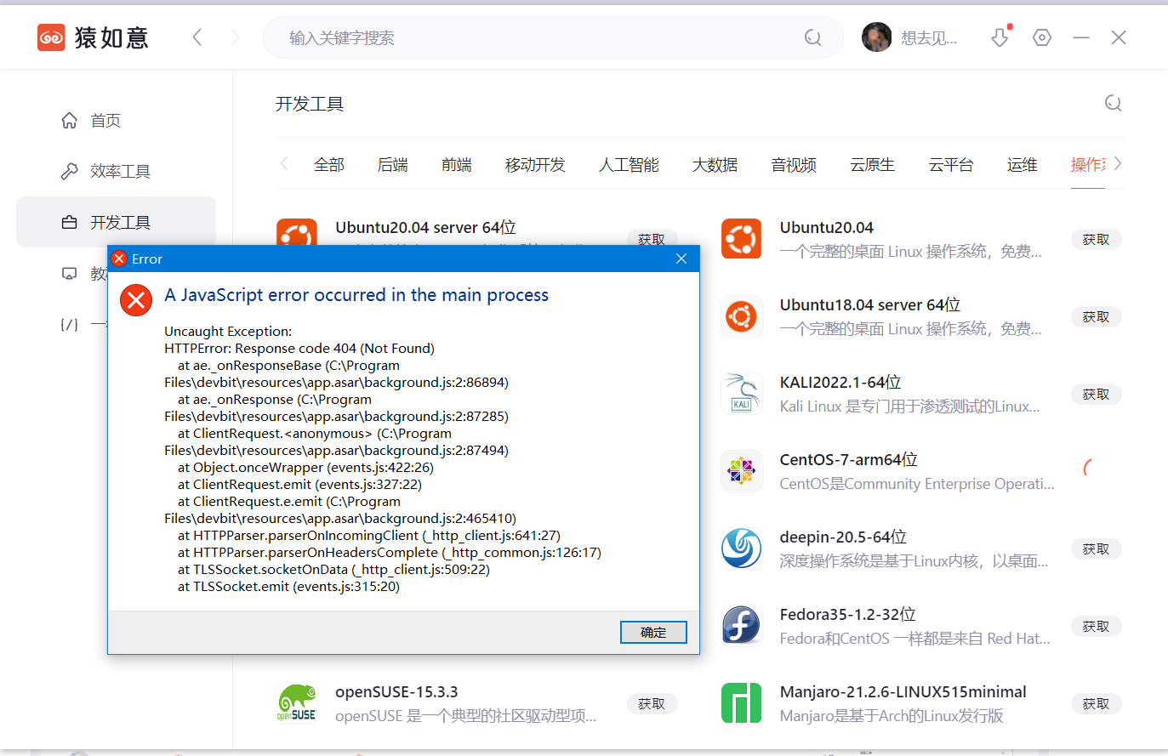The height and width of the screenshot is (756, 1168).
Task: Click the magnifier icon in the top search bar
Action: 813,37
